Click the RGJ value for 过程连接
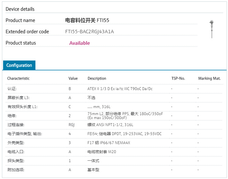The width and height of the screenshot is (228, 179). point(71,125)
